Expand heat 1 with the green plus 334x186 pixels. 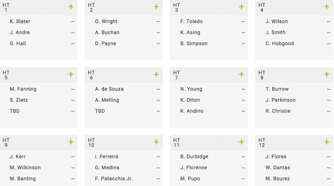tap(71, 7)
